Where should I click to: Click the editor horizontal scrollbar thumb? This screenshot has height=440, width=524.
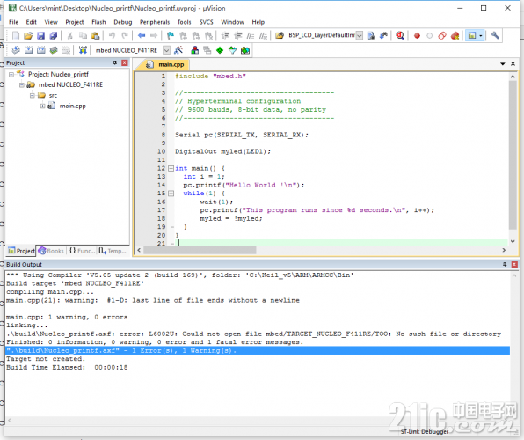[200, 250]
